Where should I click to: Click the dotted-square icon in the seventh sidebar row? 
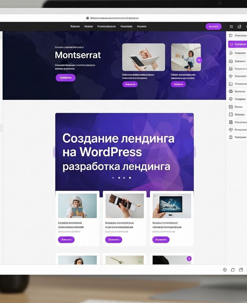click(x=231, y=84)
